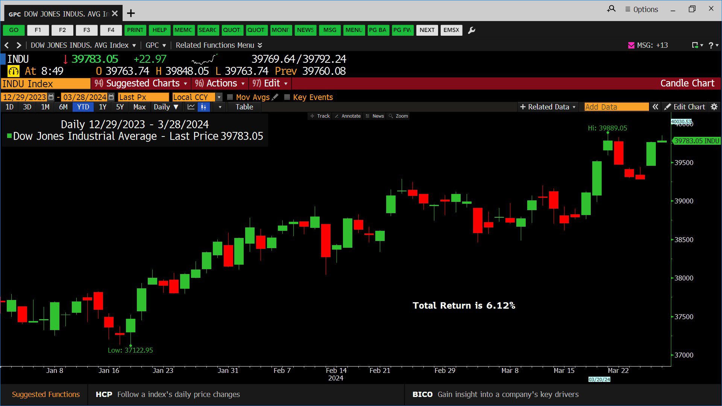Open the wrench settings icon in function bar
This screenshot has width=722, height=406.
click(472, 30)
